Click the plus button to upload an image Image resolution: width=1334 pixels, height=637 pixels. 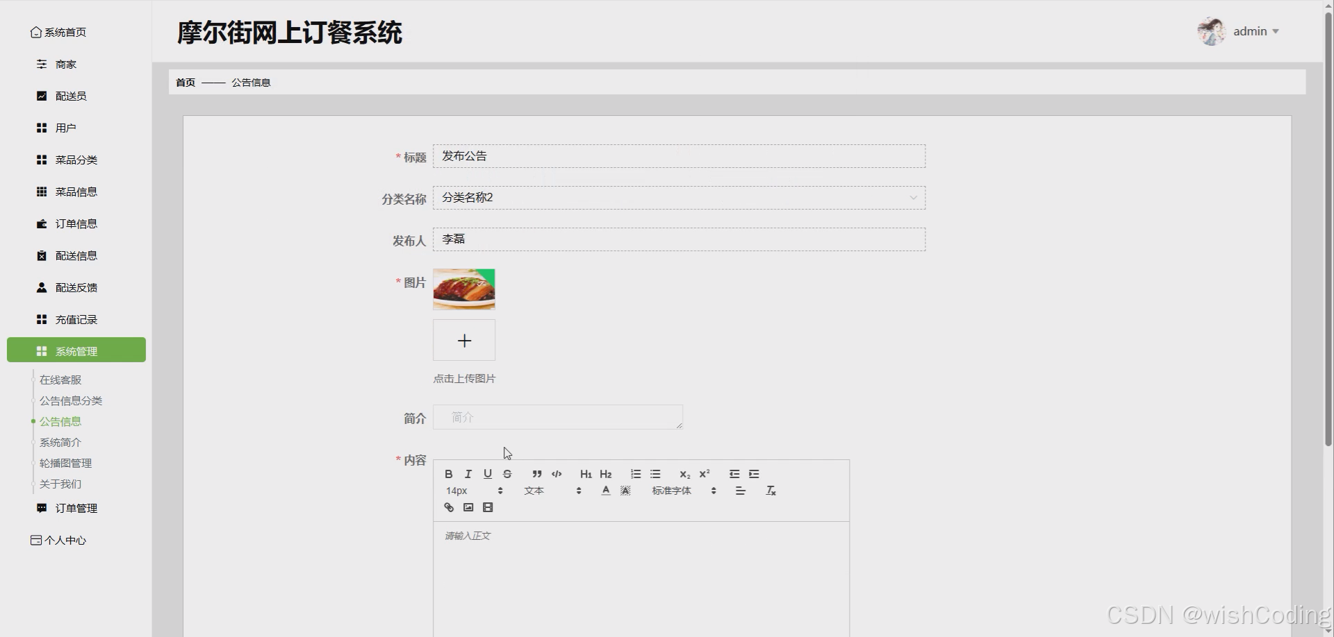coord(464,340)
